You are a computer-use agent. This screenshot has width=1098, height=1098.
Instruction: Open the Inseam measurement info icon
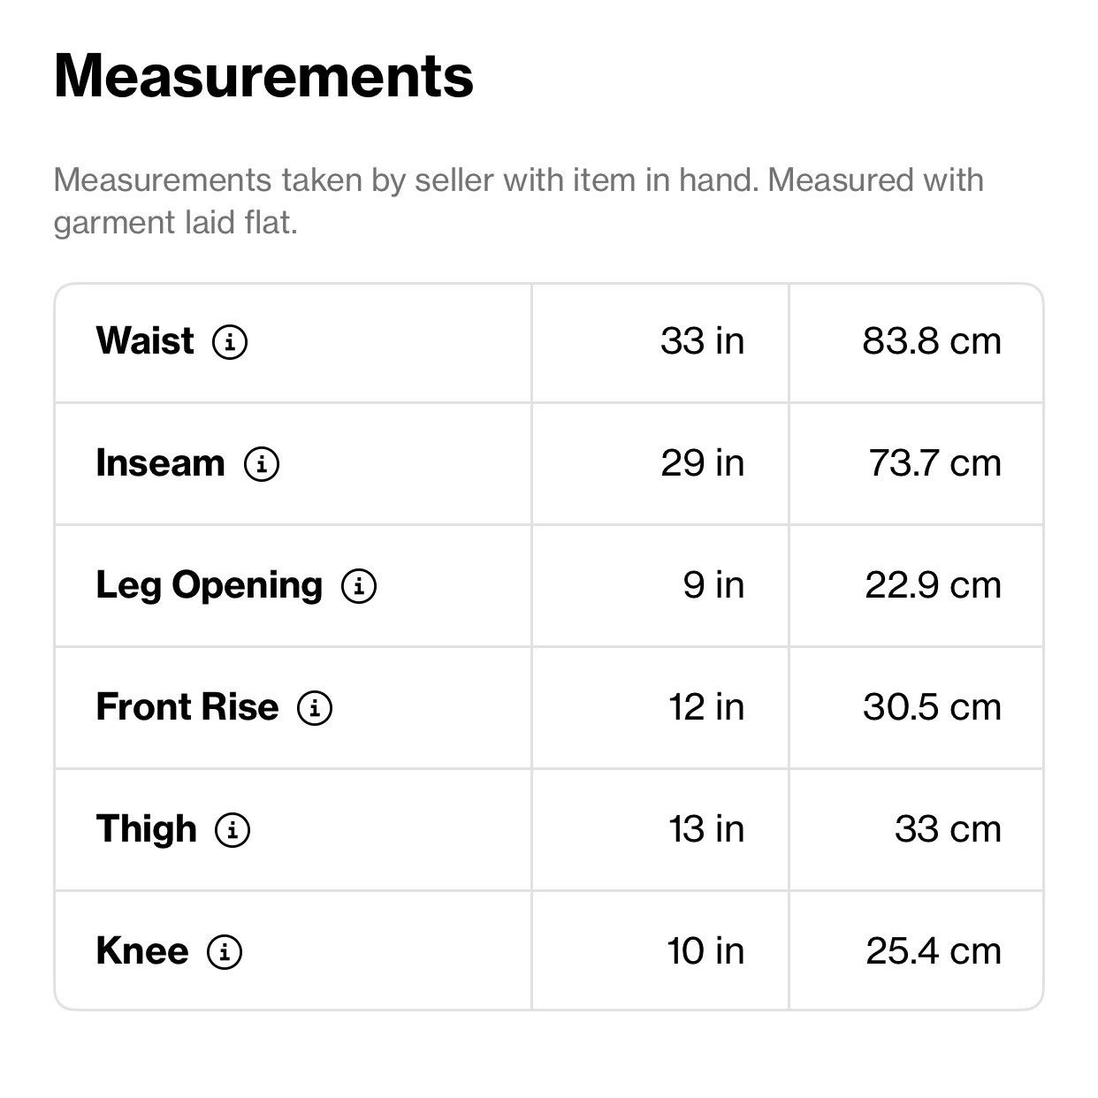point(262,463)
